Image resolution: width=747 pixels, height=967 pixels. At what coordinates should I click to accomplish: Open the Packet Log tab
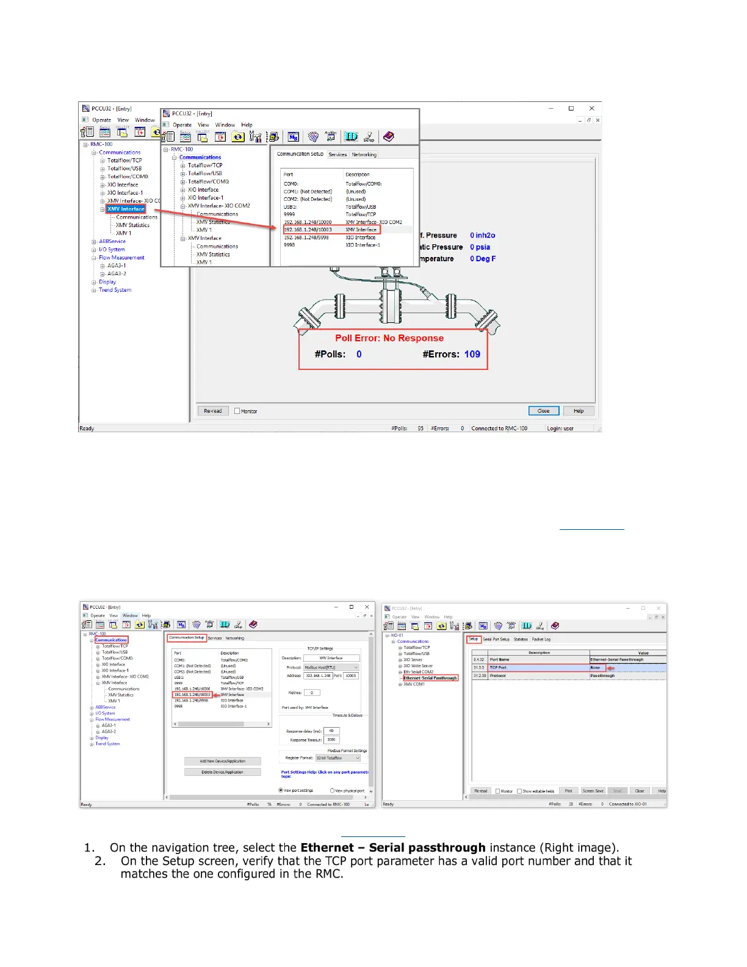tap(541, 639)
